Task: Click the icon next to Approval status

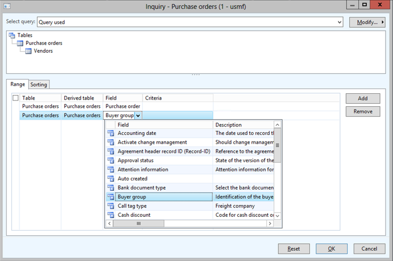Action: point(111,160)
